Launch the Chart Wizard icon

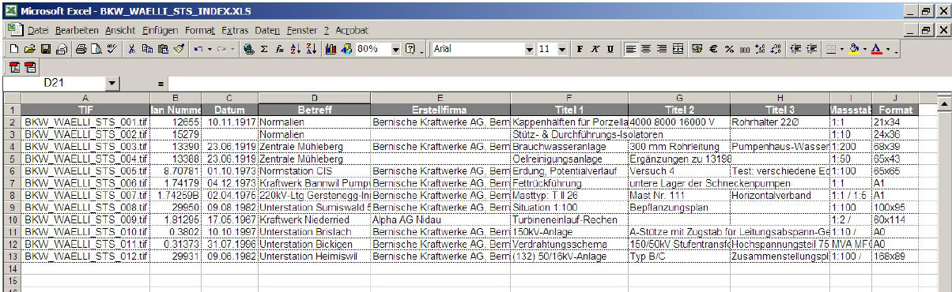click(x=331, y=49)
